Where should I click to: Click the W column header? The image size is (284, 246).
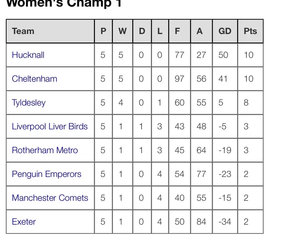[123, 31]
